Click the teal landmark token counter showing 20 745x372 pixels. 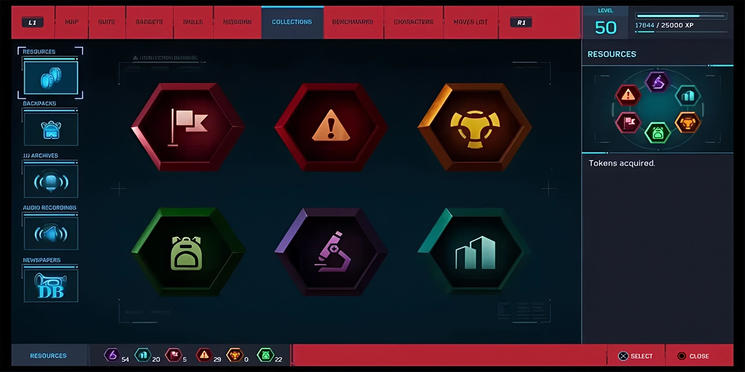(148, 355)
